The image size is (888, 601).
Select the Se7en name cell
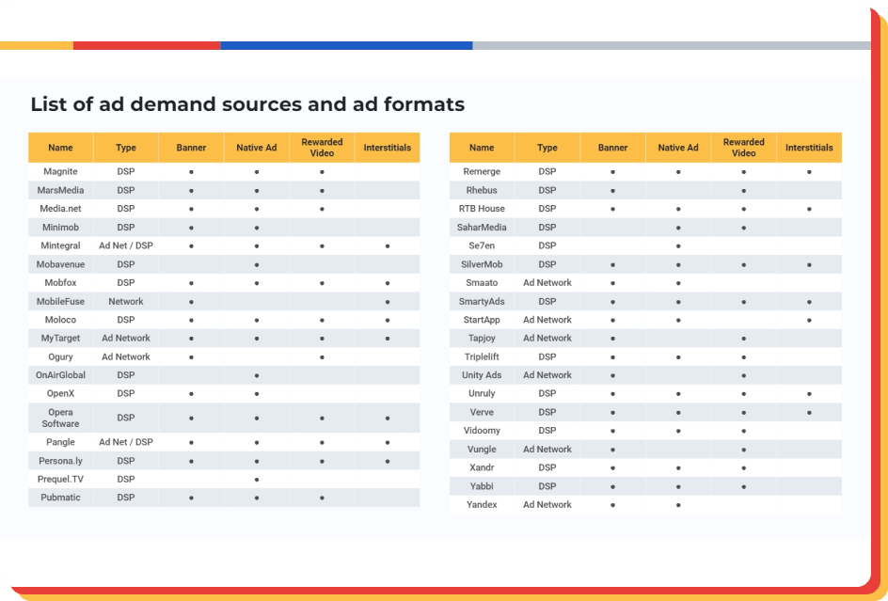[482, 245]
